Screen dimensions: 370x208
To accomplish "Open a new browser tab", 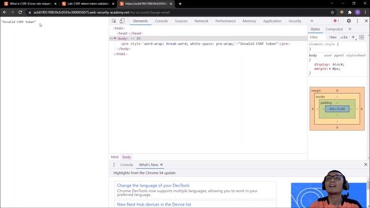I will point(180,4).
